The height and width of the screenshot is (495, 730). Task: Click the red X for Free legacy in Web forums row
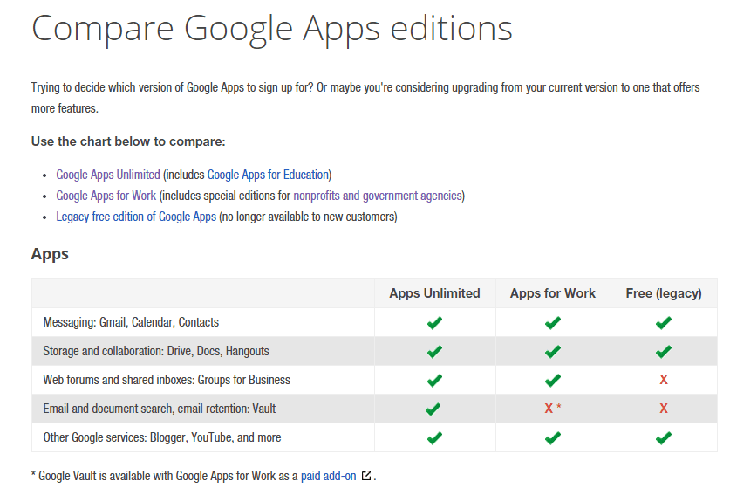click(x=664, y=380)
